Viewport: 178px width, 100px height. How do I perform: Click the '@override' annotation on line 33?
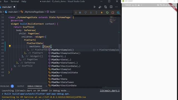pos(17,21)
